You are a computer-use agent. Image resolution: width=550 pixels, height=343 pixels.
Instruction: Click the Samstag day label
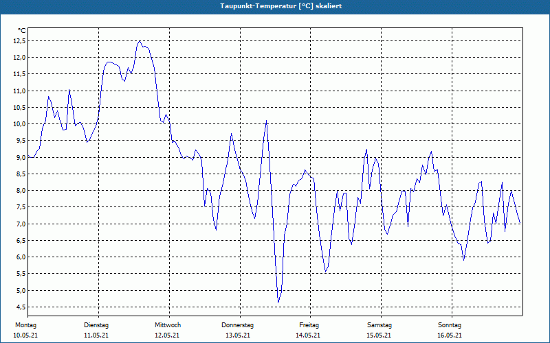379,325
